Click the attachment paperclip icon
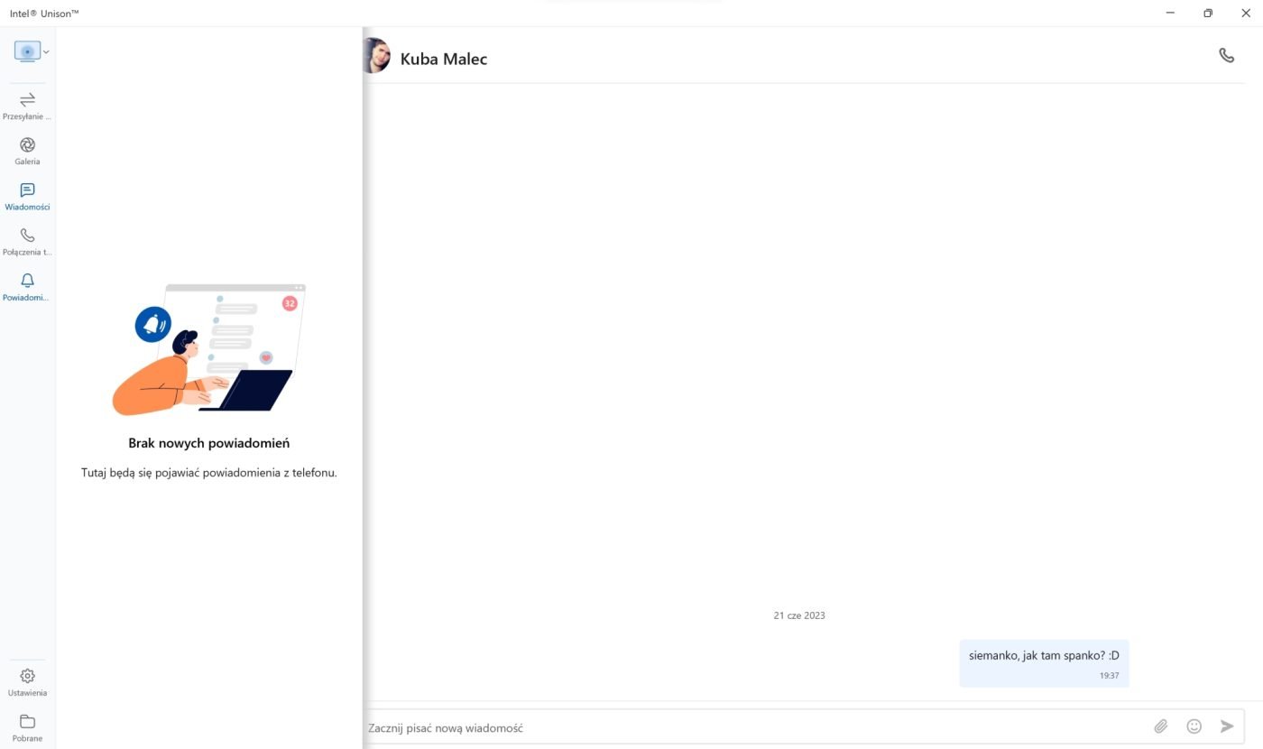Image resolution: width=1263 pixels, height=749 pixels. (1161, 726)
